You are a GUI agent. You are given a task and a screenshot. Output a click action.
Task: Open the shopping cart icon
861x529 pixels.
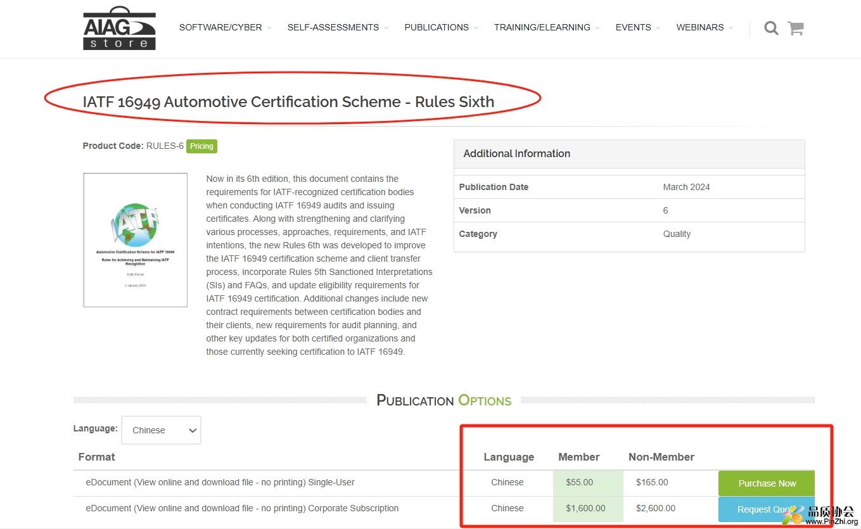coord(796,28)
